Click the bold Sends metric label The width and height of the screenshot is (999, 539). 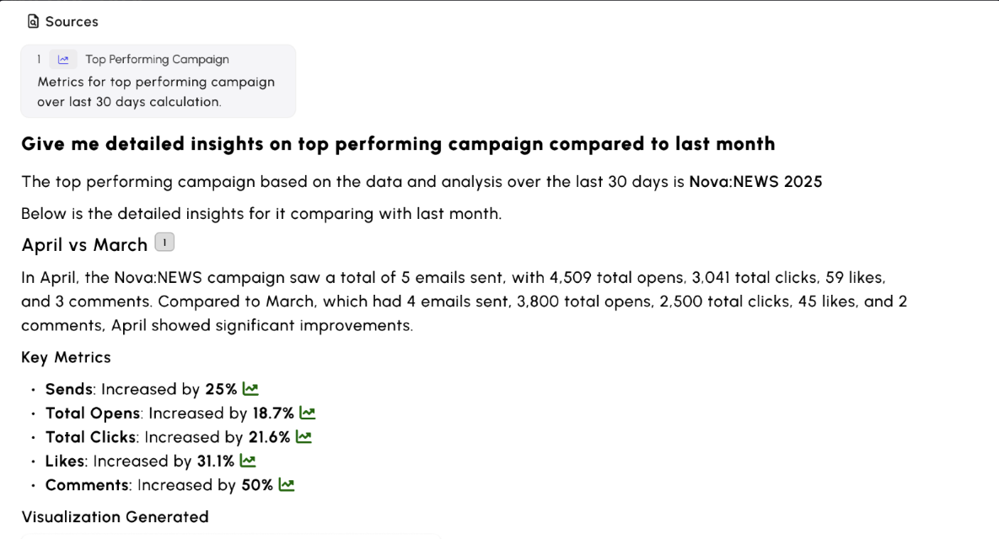[70, 389]
